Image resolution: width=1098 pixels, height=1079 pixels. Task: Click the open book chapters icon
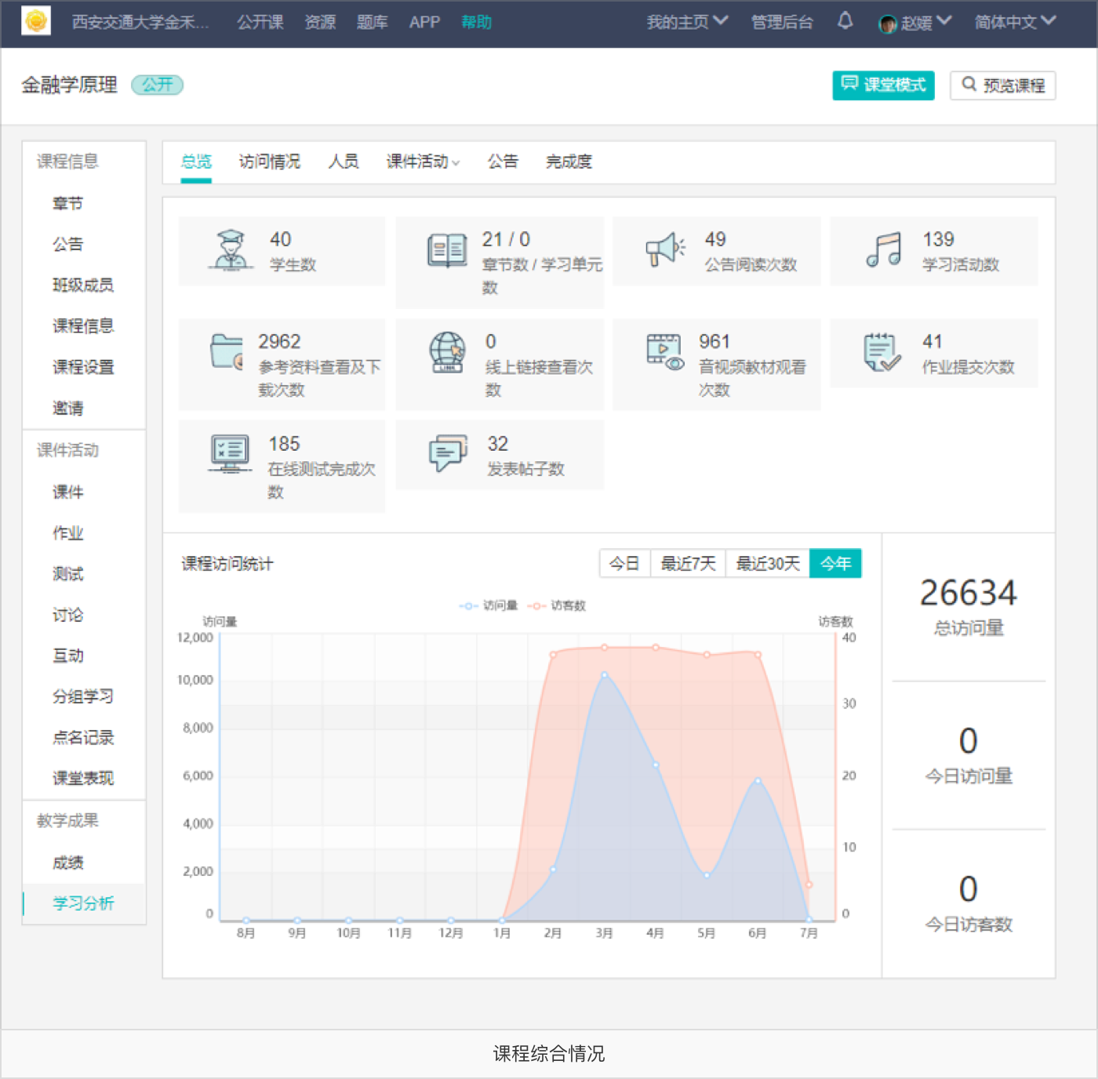(447, 251)
